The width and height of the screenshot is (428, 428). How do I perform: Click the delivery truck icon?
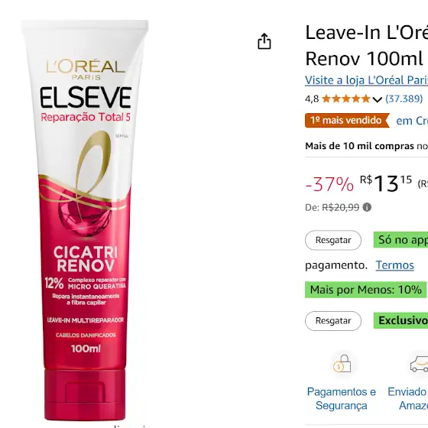pos(420,364)
